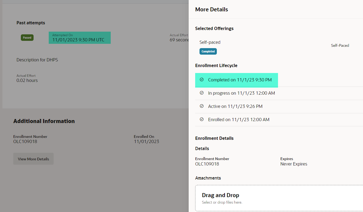
Task: Click the View More Details button
Action: [x=33, y=159]
